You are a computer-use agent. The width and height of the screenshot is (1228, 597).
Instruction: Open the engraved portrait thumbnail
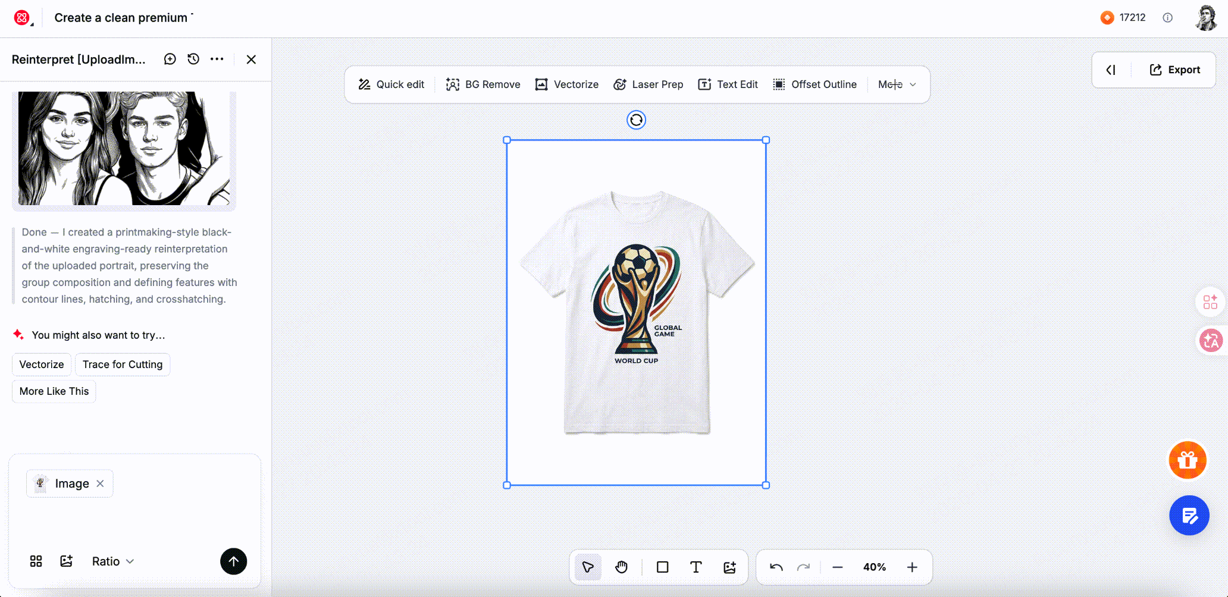(124, 149)
